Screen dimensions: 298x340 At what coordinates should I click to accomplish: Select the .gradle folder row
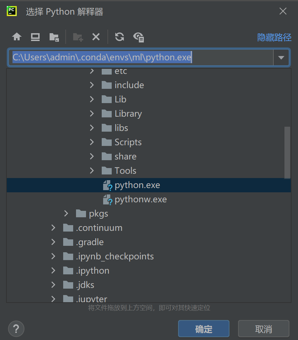149,242
